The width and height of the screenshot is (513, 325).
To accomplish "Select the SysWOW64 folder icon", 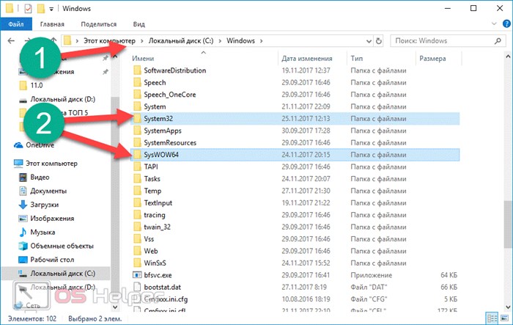I will (x=138, y=155).
